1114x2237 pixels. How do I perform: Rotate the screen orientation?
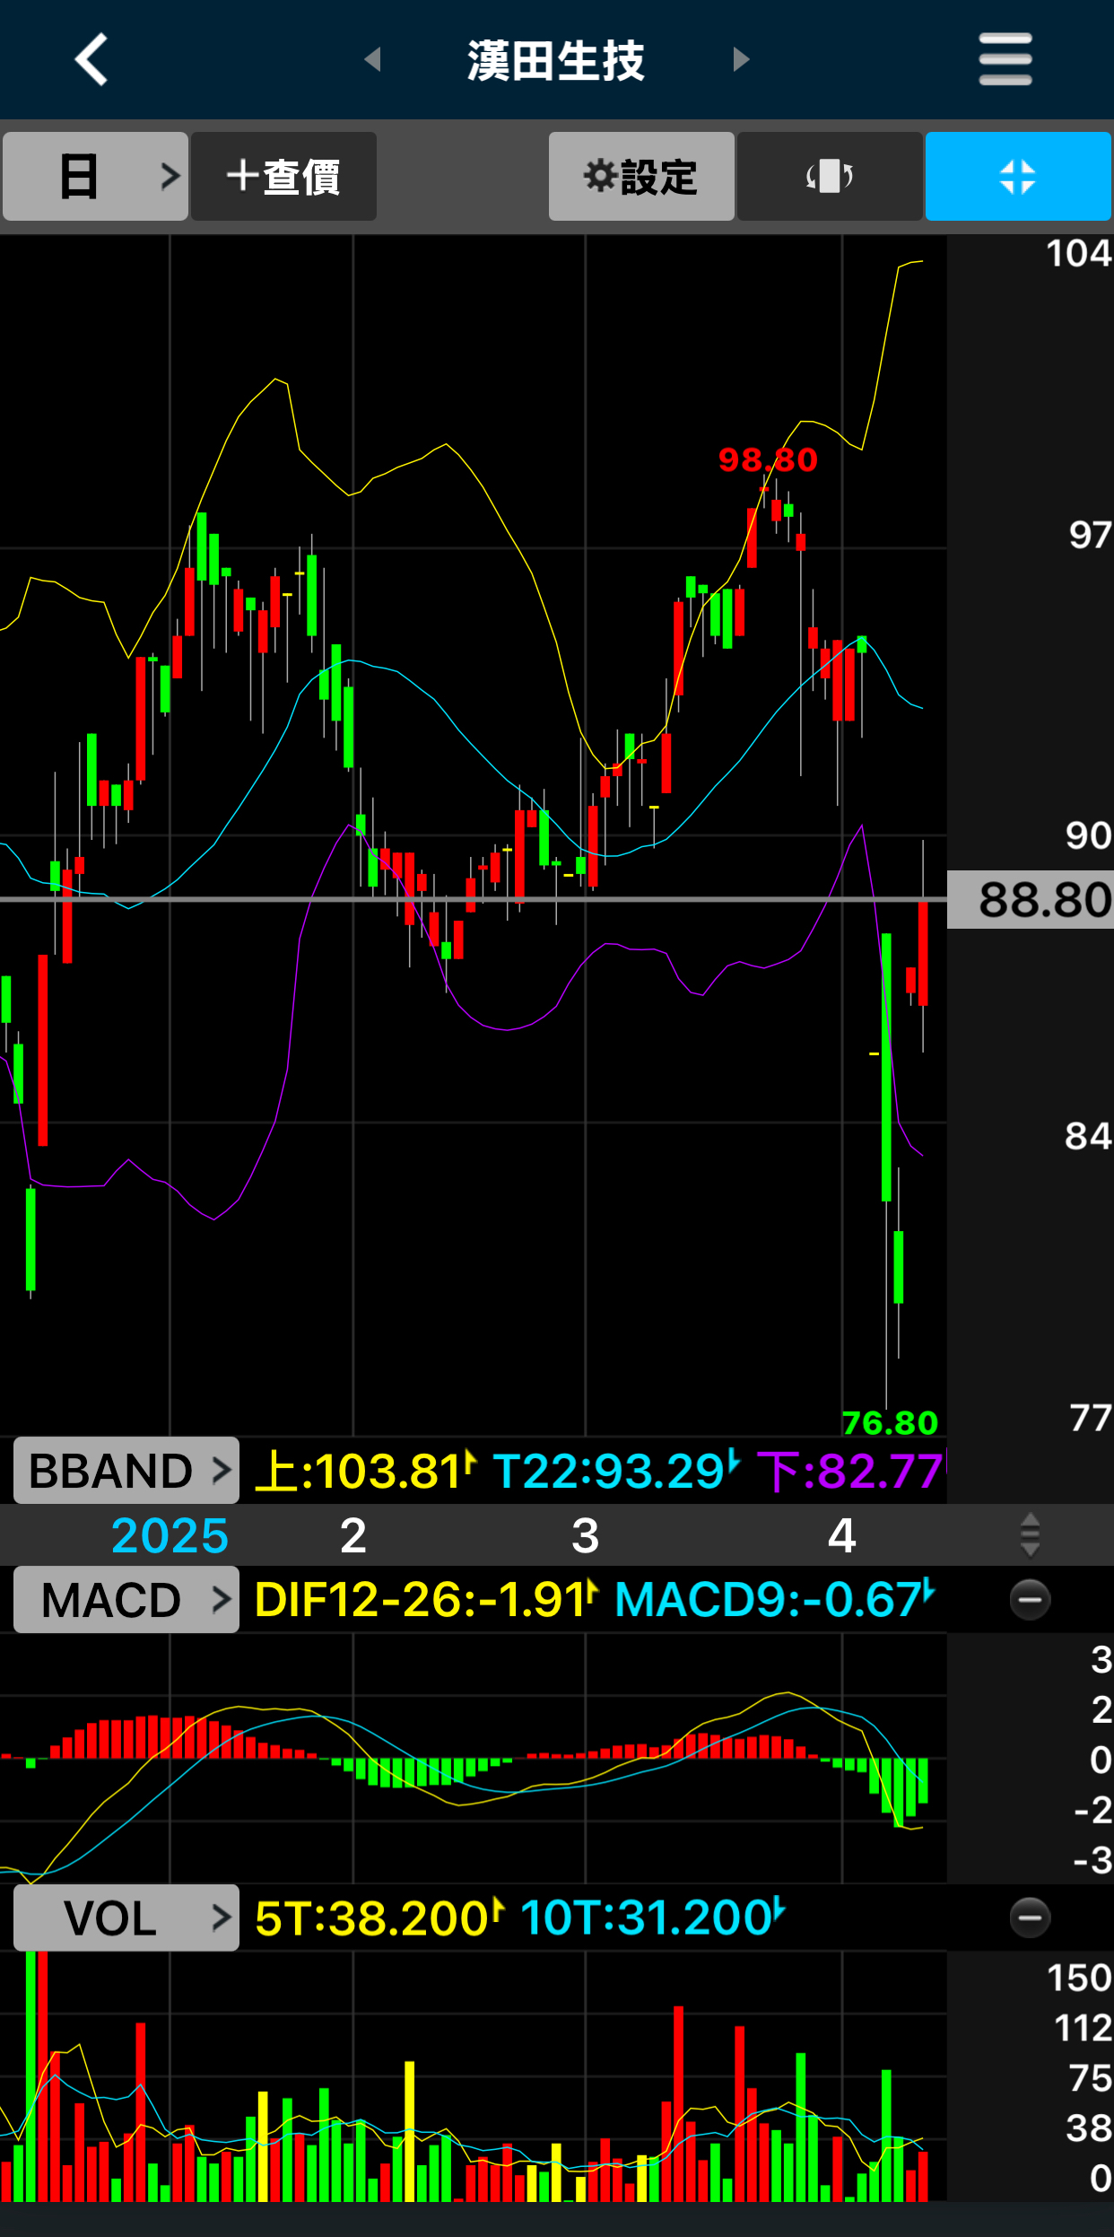point(830,176)
